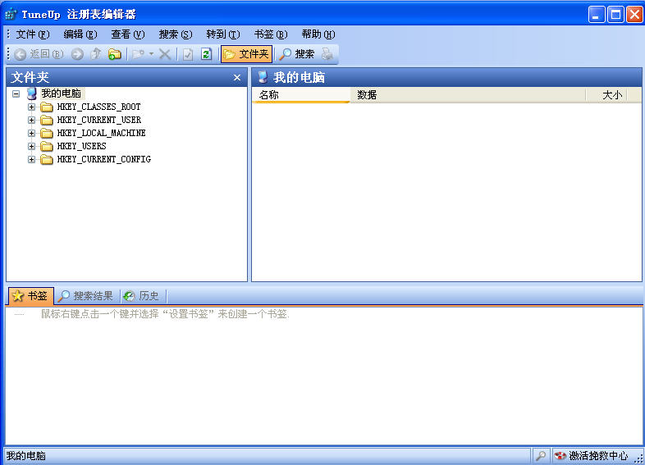Click 激活挽救中心 in the status bar
Image resolution: width=645 pixels, height=465 pixels.
tap(592, 456)
